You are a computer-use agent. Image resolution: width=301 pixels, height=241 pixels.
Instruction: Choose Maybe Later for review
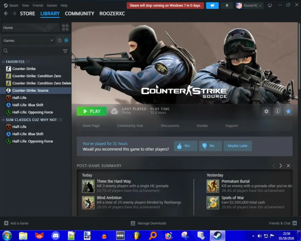point(238,146)
